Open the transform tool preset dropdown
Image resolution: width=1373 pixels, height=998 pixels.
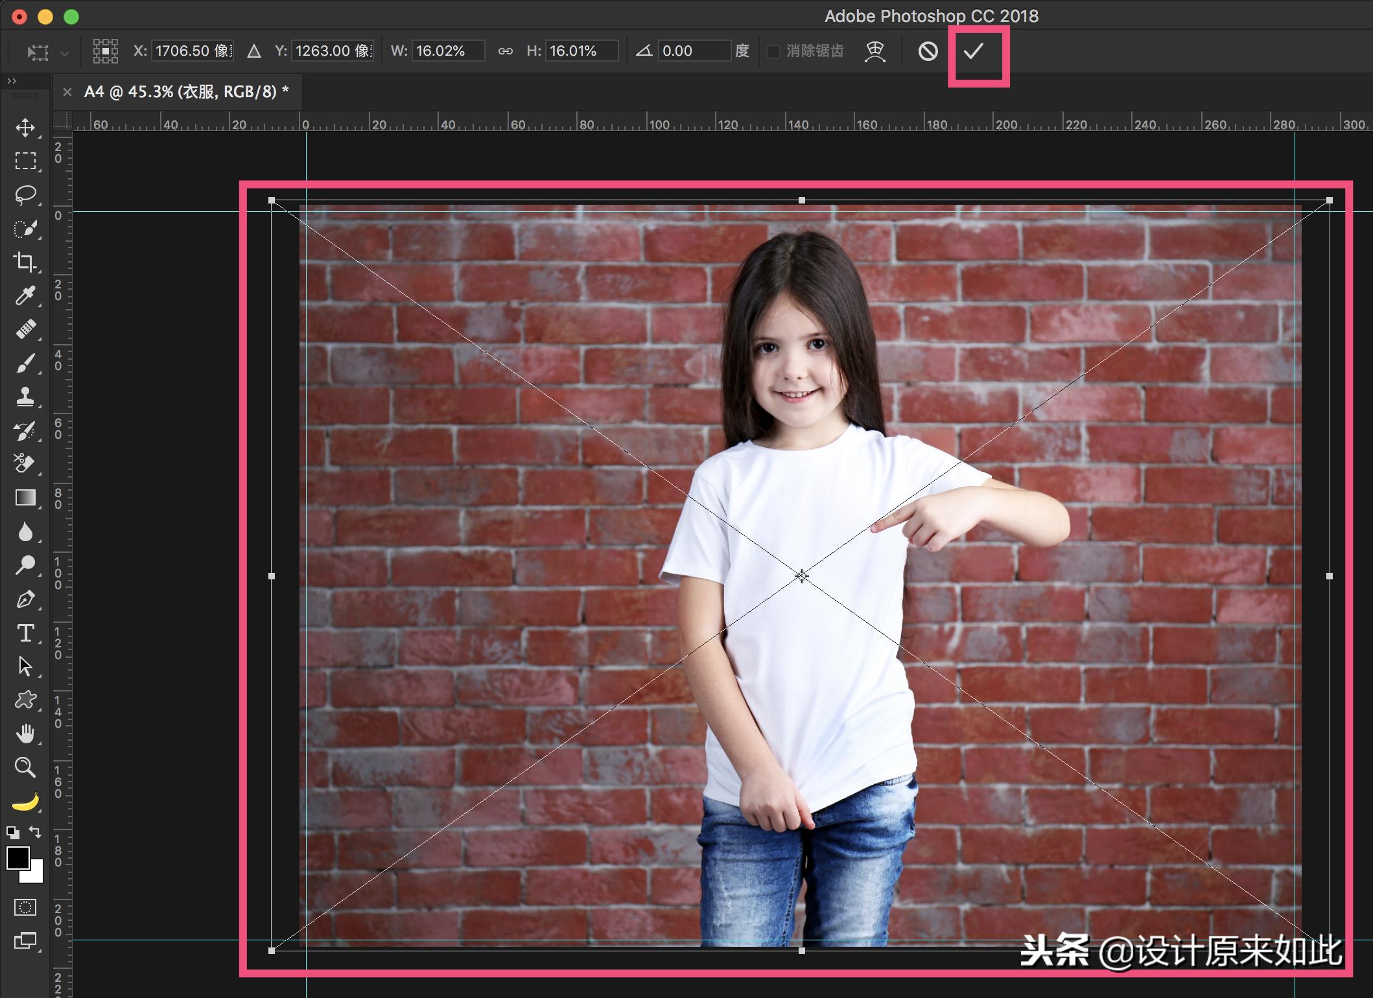coord(64,53)
